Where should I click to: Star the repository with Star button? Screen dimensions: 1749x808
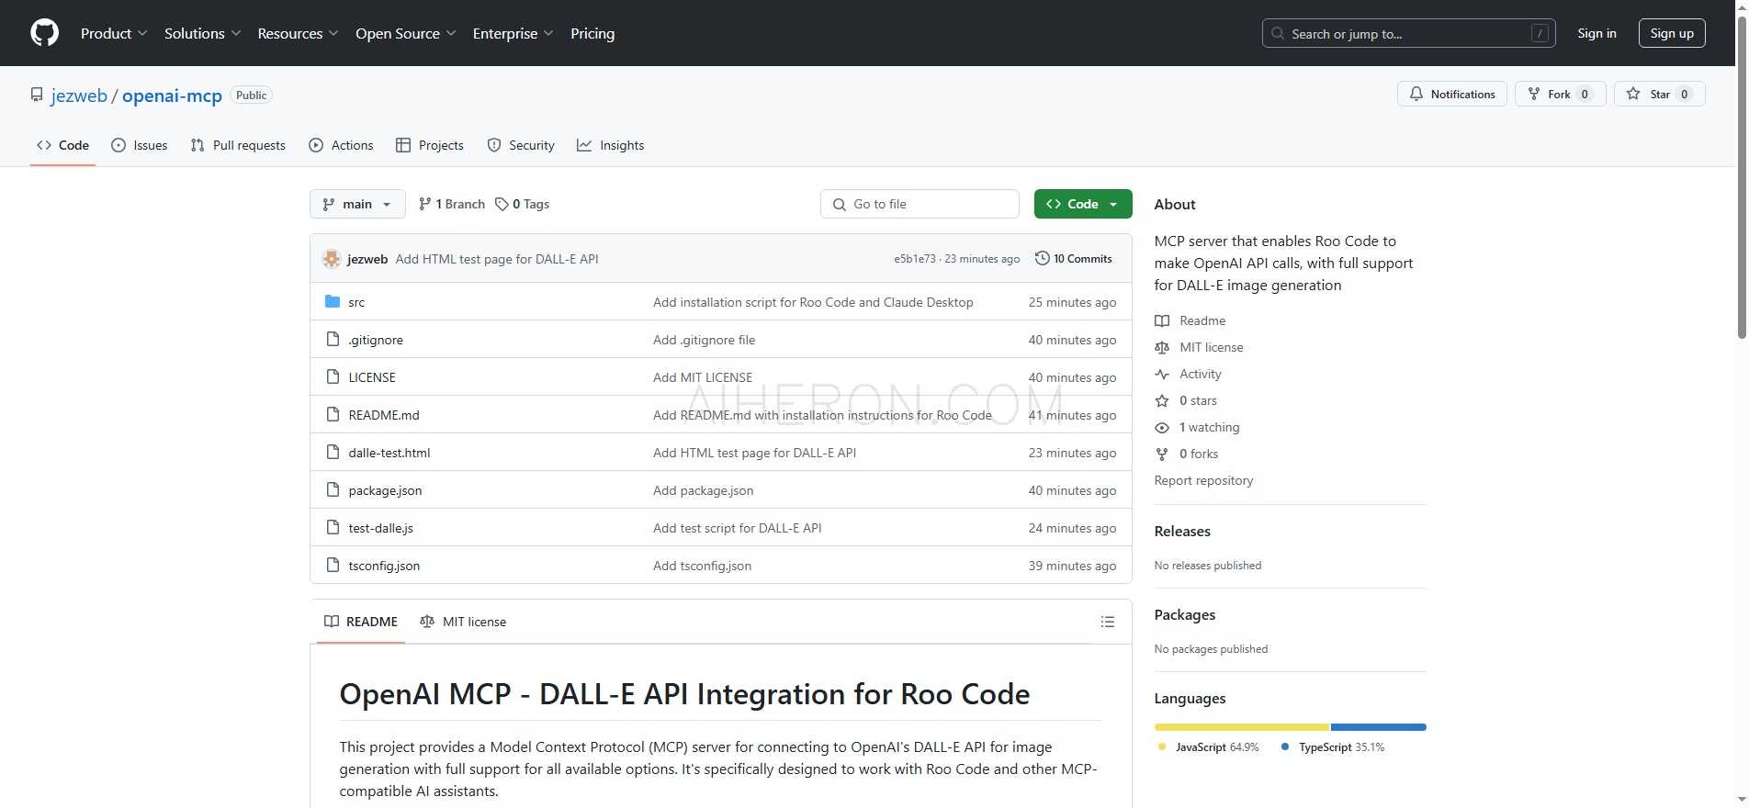(x=1660, y=94)
